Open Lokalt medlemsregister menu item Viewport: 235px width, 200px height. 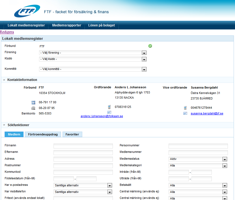click(26, 25)
